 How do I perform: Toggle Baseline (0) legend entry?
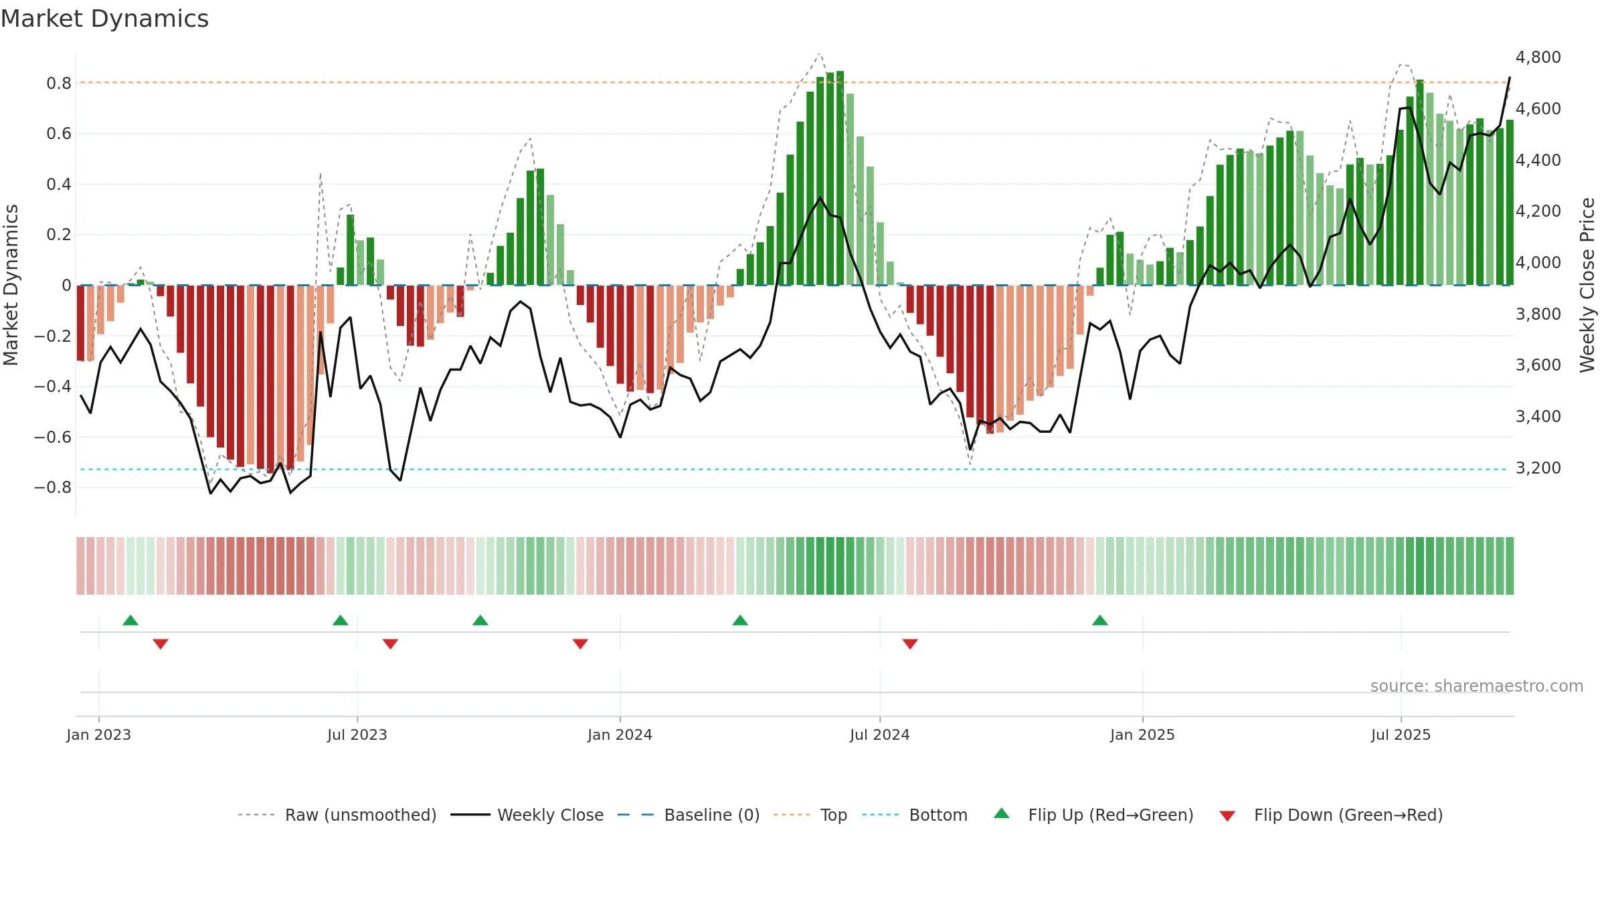coord(688,815)
